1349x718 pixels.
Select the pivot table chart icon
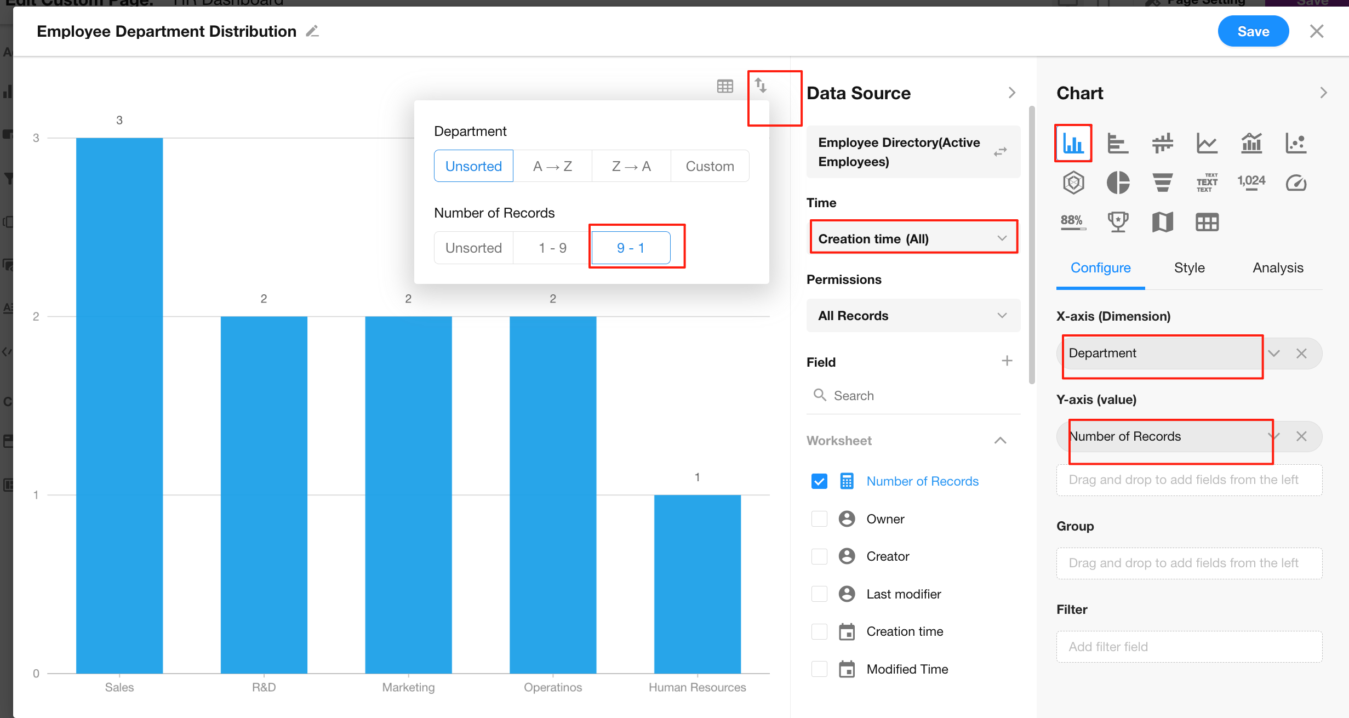(x=1207, y=222)
